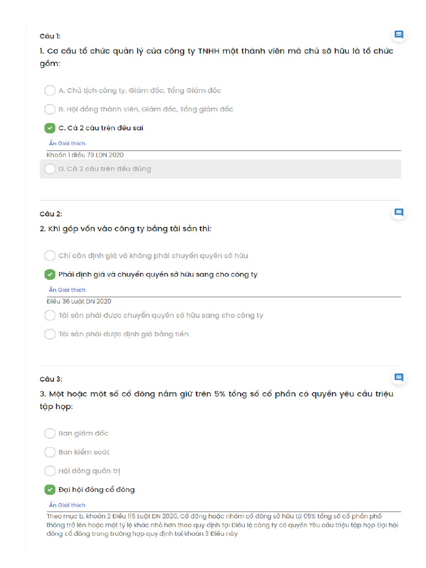Screen dimensions: 426x568
Task: Open the comment icon for Câu 1
Action: pos(398,35)
